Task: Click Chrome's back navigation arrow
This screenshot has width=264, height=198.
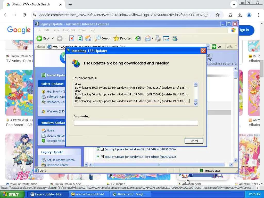Action: coord(6,15)
